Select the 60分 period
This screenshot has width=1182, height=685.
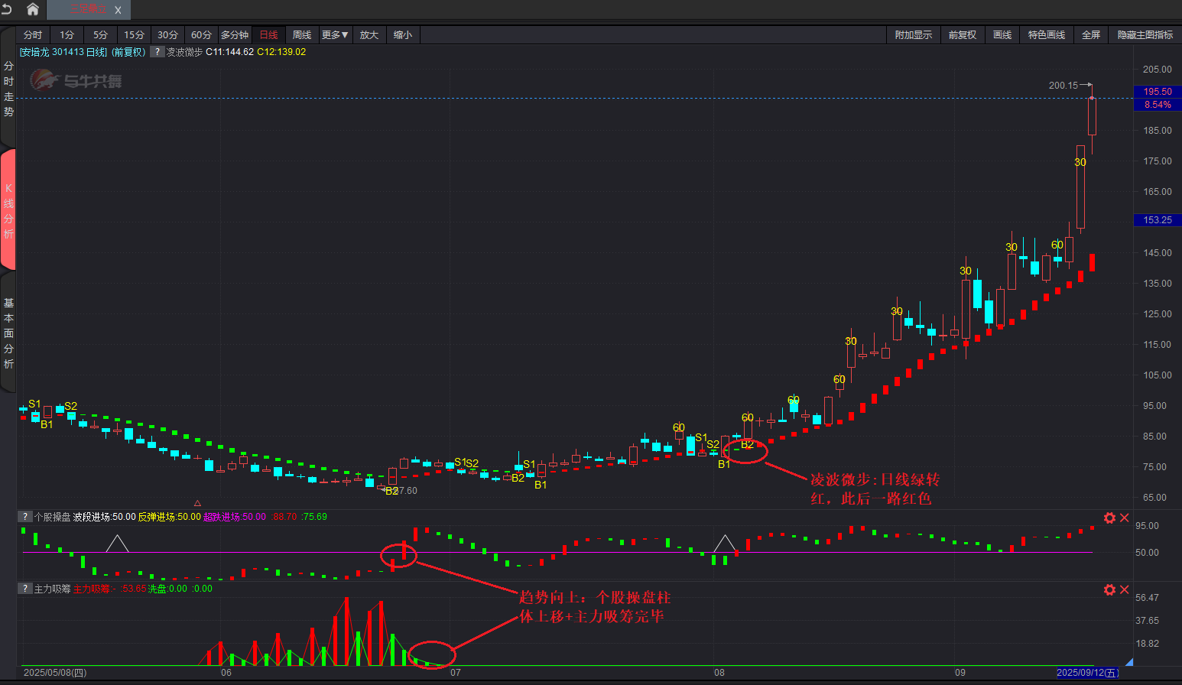[x=202, y=35]
